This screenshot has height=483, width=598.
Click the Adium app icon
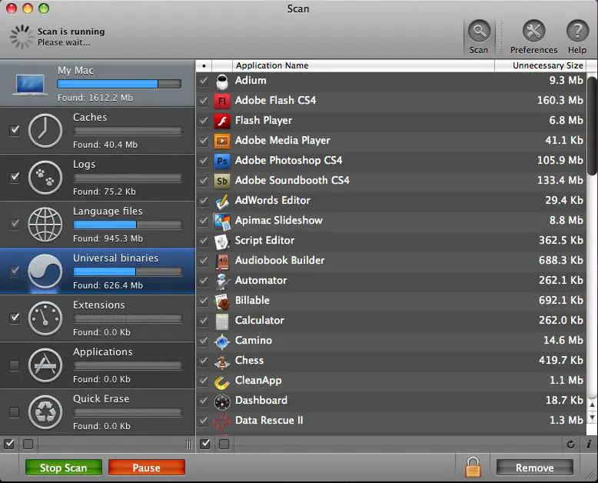[222, 82]
